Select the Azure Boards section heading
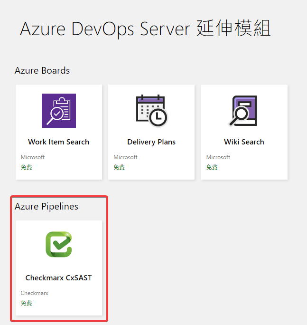Viewport: 307px width, 325px height. coord(42,71)
